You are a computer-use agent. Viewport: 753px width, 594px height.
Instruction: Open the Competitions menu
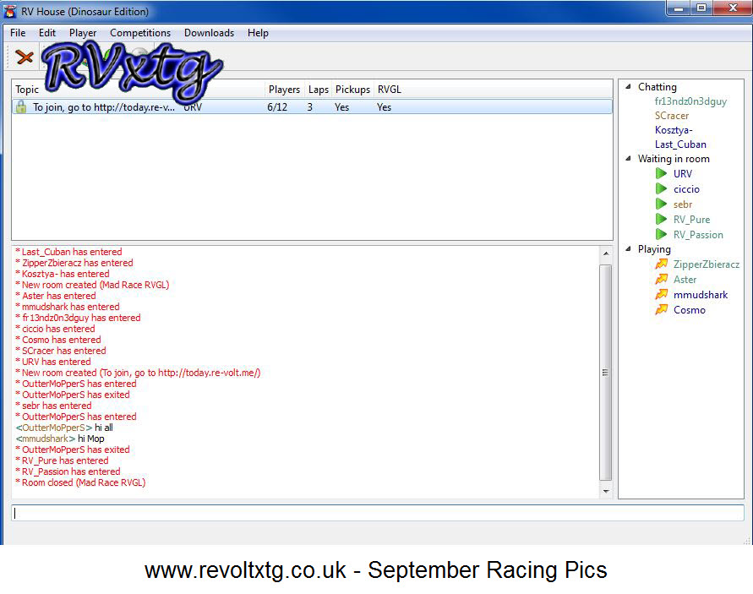pyautogui.click(x=140, y=33)
